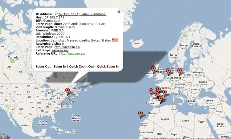Click the United States flag icon

[115, 40]
